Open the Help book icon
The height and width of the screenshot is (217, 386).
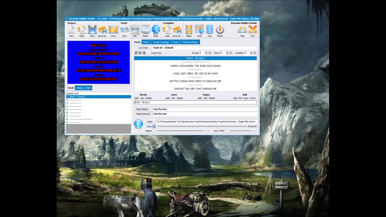[242, 30]
